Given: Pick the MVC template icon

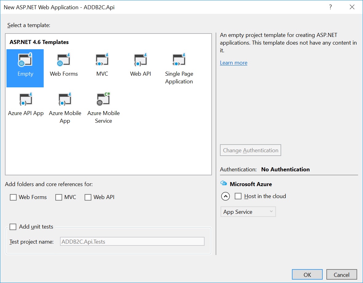Looking at the screenshot, I should click(102, 60).
